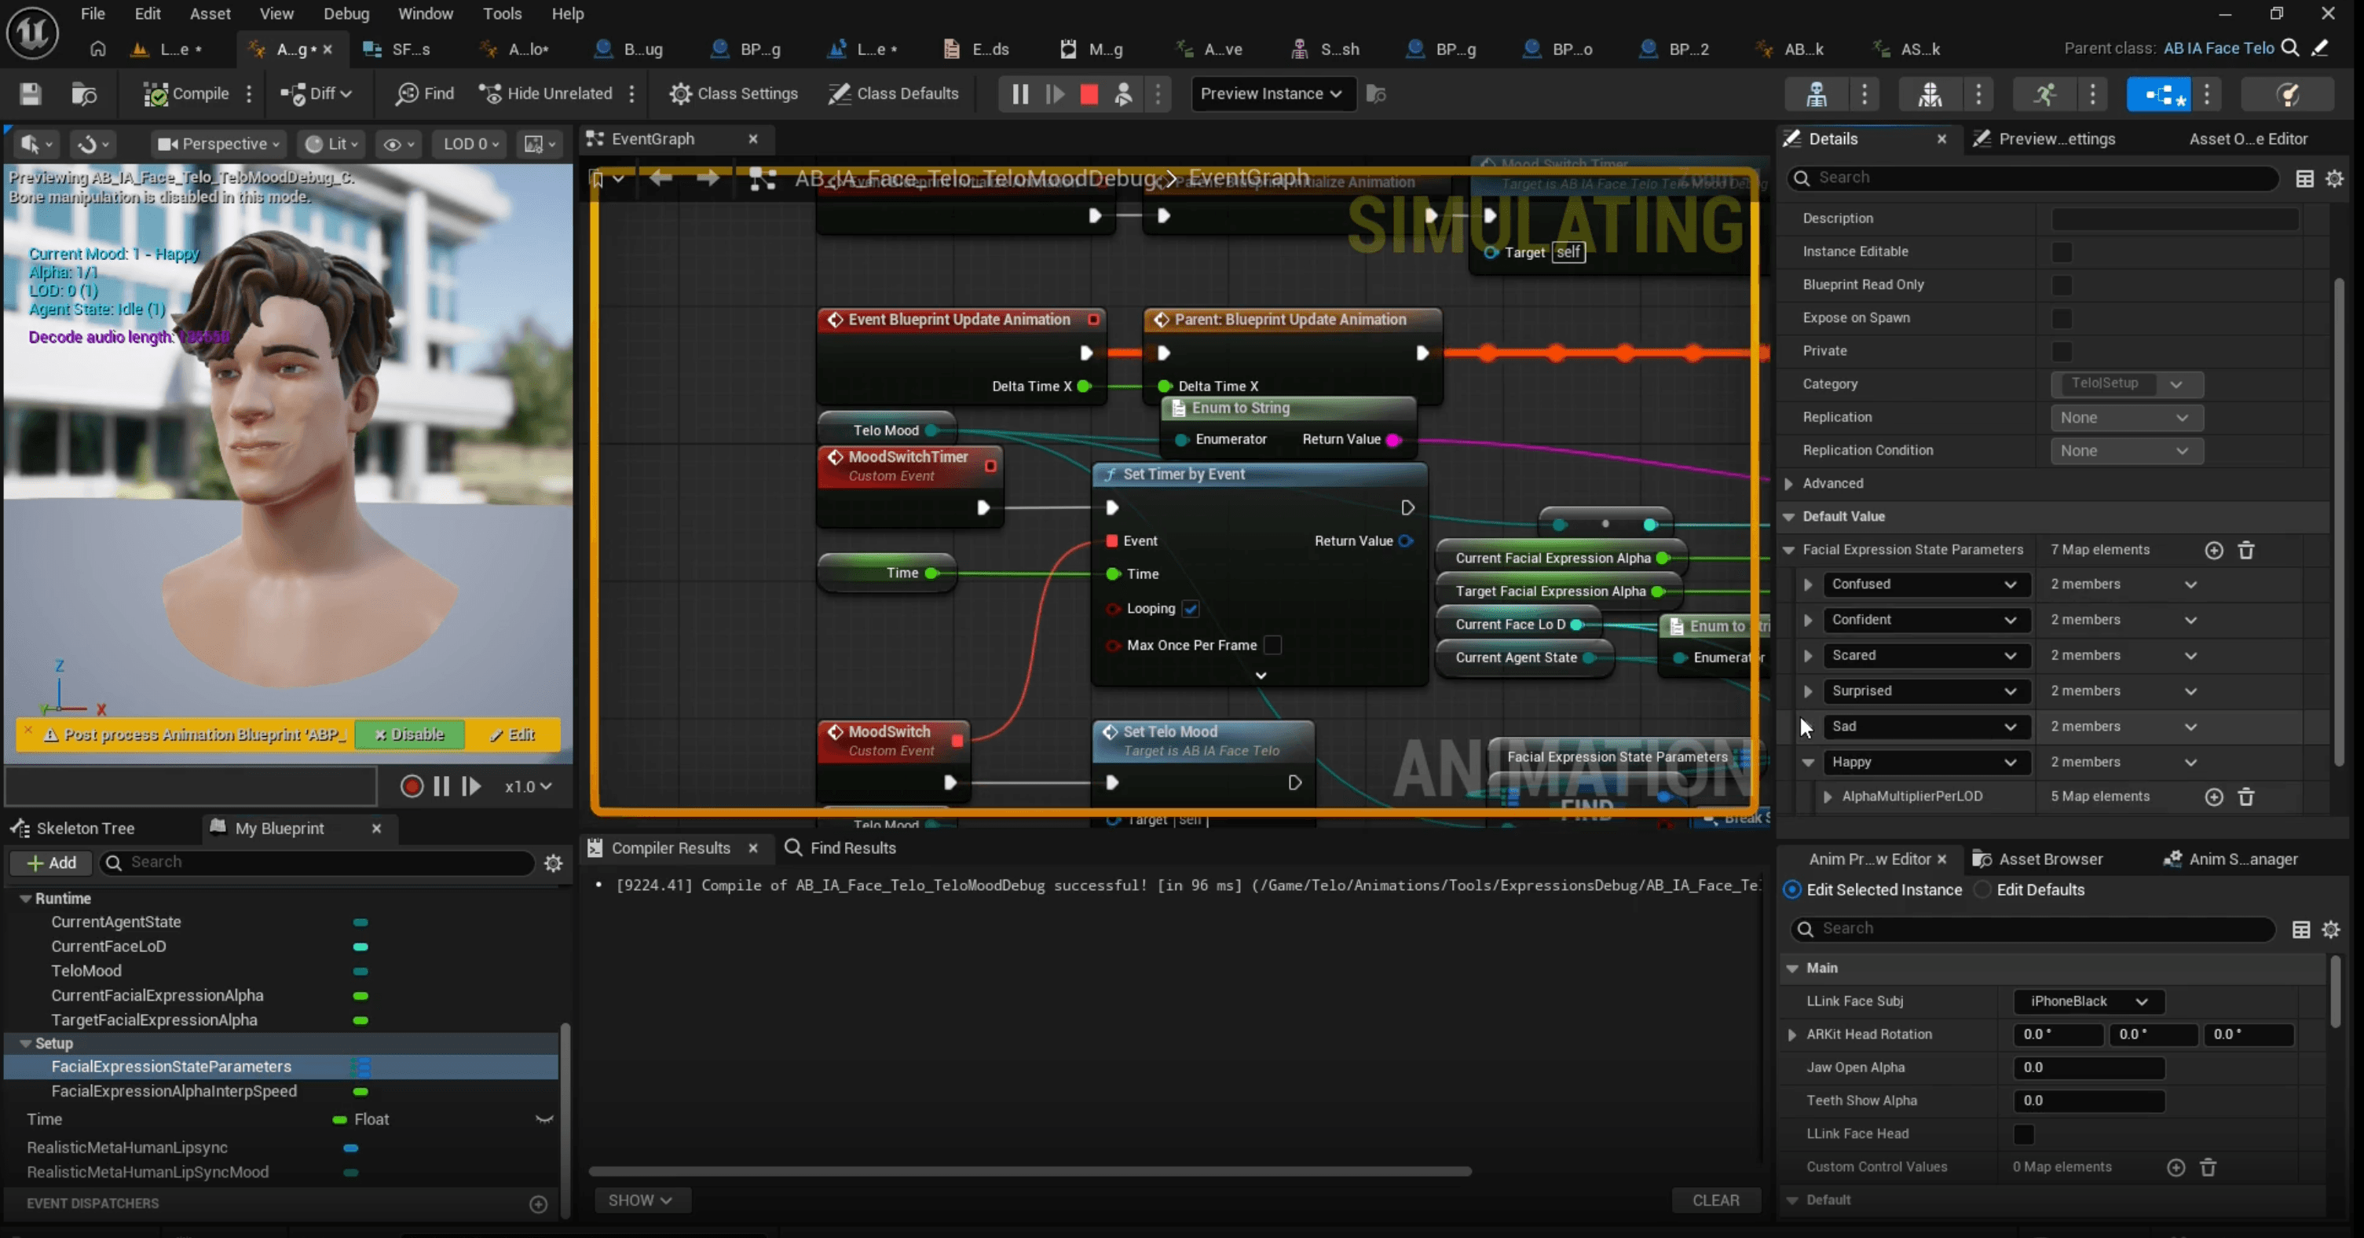The image size is (2364, 1238).
Task: Remove all Facial Expression State Parameters elements
Action: 2245,551
